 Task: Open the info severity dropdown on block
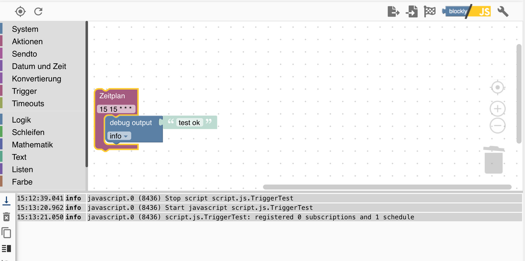pyautogui.click(x=119, y=136)
